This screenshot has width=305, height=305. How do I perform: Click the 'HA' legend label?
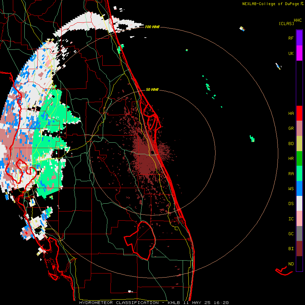pyautogui.click(x=291, y=114)
